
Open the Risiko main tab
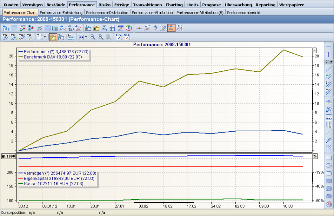click(104, 5)
